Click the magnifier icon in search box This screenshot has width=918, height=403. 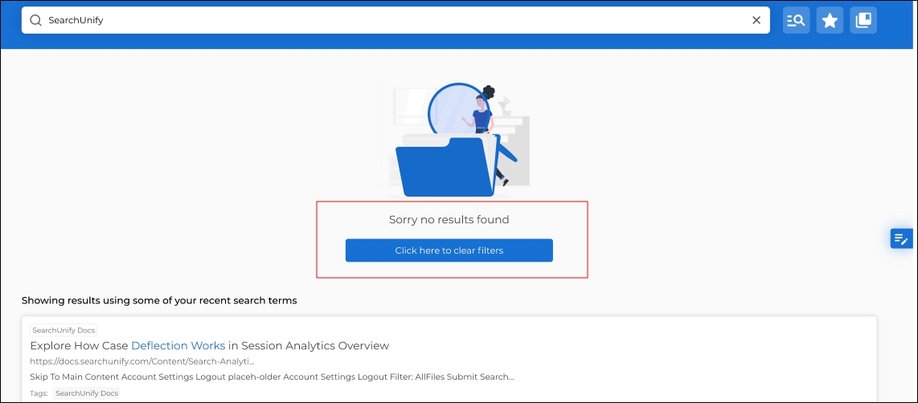coord(35,21)
